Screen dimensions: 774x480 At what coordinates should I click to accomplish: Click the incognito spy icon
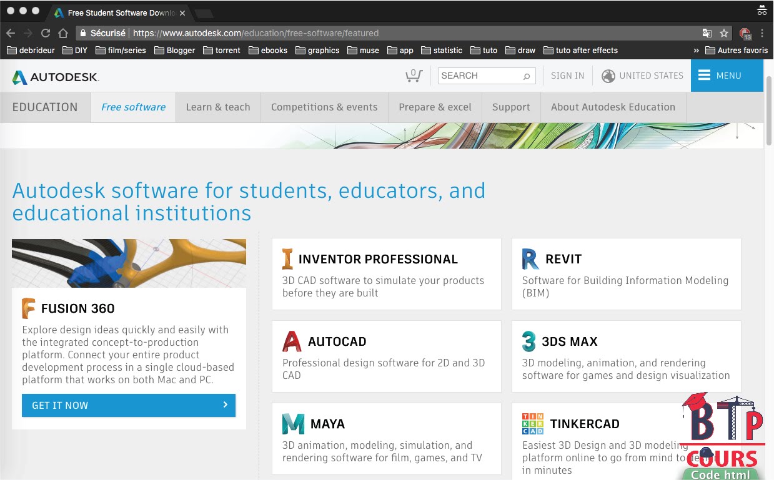[762, 11]
